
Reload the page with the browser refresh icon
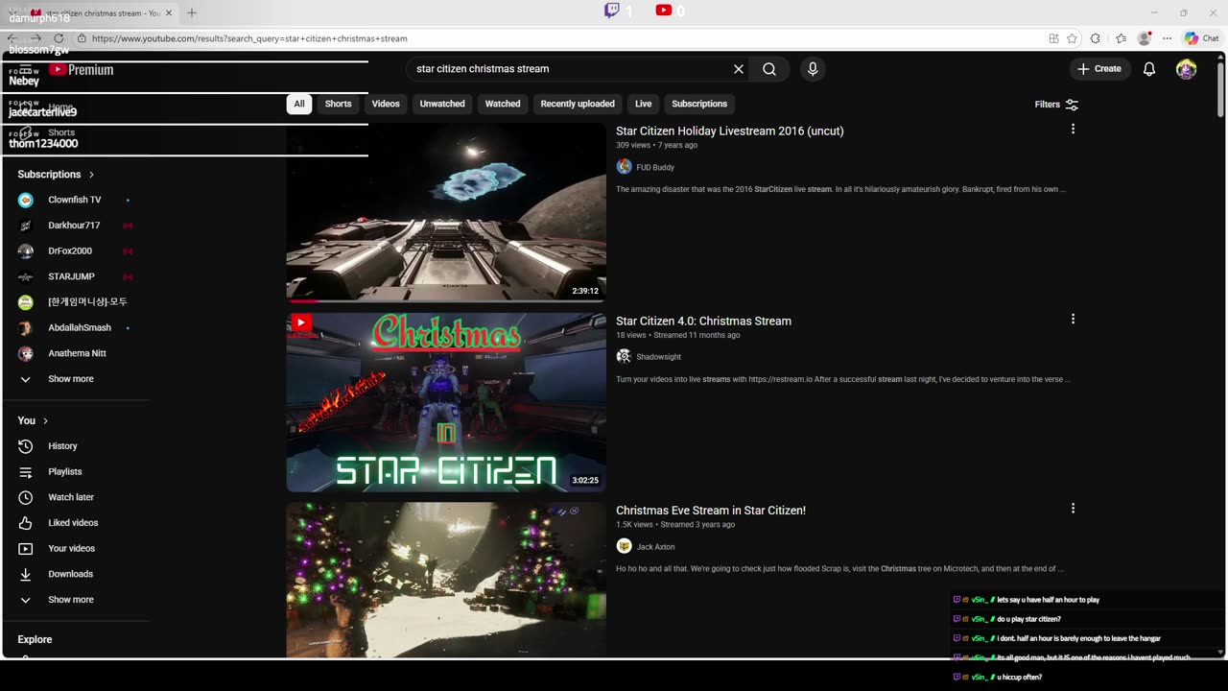pos(59,38)
